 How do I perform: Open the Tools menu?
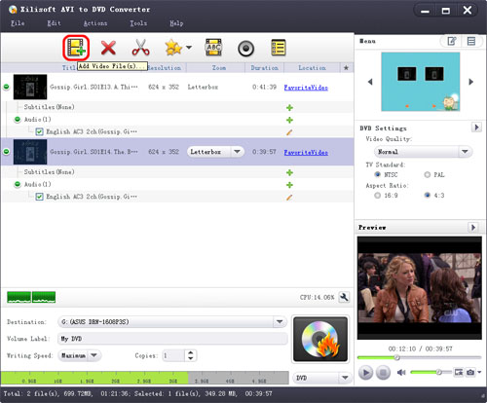(x=138, y=23)
